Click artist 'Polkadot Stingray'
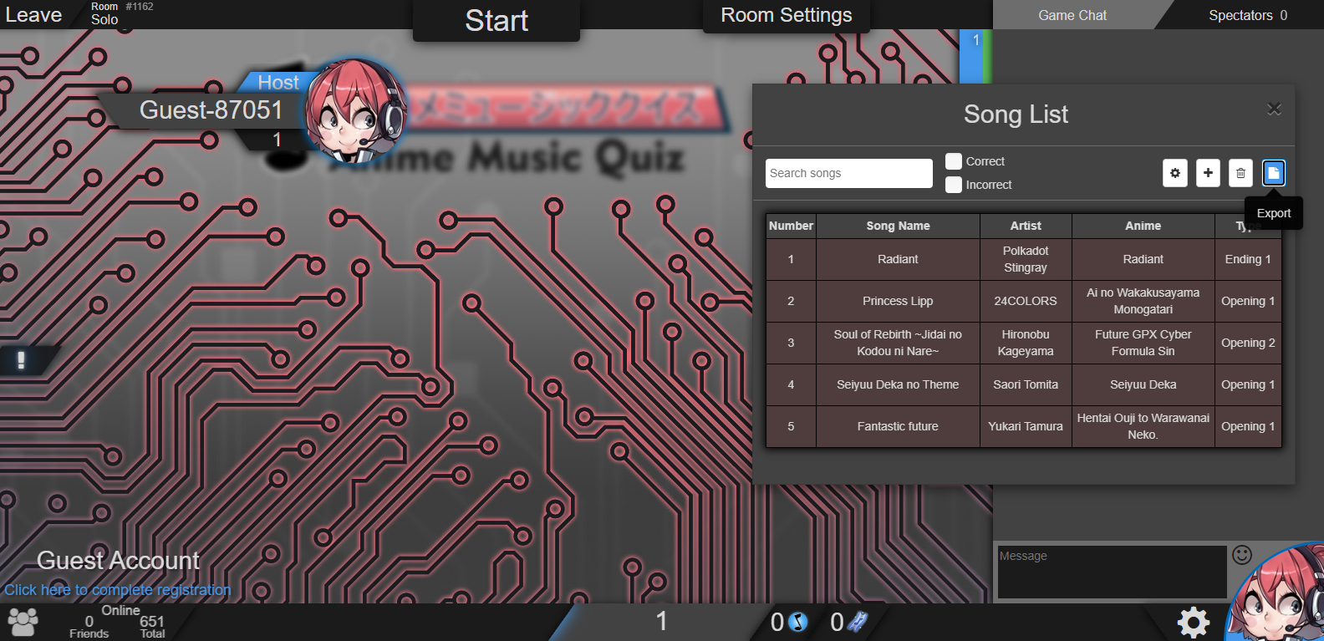The height and width of the screenshot is (641, 1324). point(1026,259)
